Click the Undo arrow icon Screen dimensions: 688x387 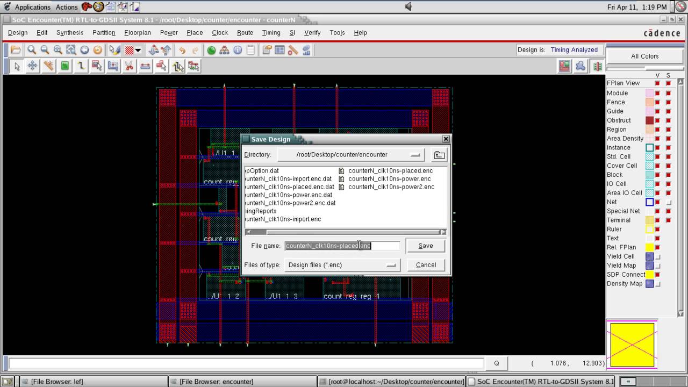click(182, 50)
